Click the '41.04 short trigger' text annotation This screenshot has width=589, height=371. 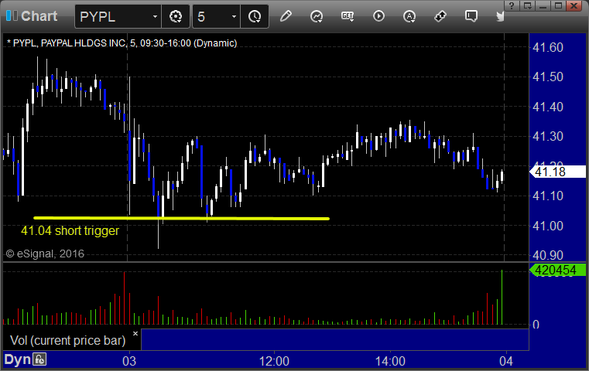[x=70, y=230]
